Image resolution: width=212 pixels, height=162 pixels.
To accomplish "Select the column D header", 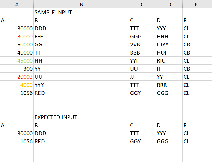I will click(x=169, y=4).
